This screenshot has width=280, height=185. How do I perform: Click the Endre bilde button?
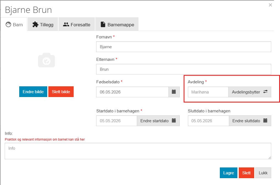(x=33, y=92)
